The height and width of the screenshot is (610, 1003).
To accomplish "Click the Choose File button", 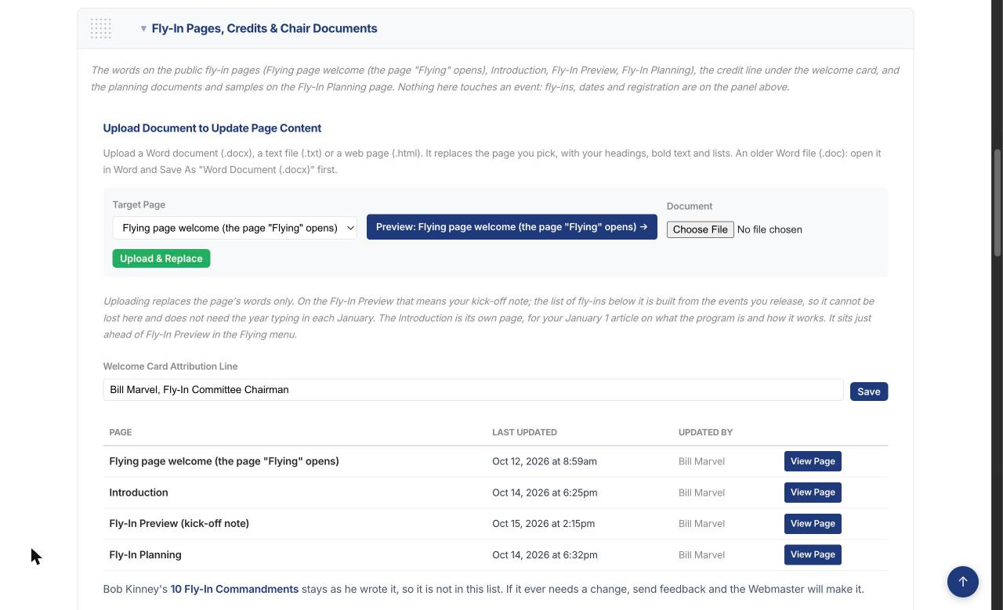I will [x=700, y=229].
